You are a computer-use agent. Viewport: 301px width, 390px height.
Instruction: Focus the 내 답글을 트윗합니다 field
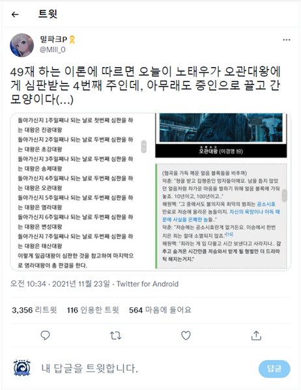point(147,369)
